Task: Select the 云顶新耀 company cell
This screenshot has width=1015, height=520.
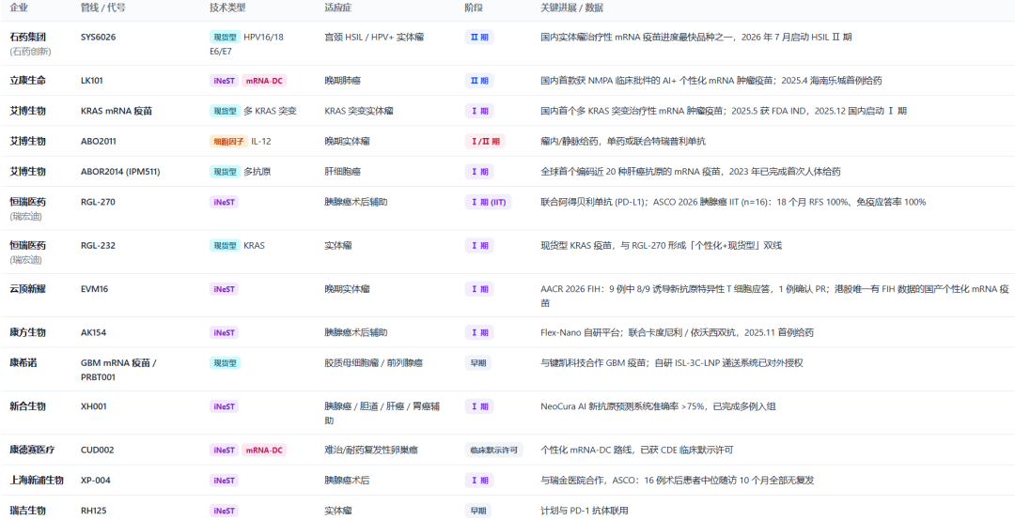Action: coord(28,289)
